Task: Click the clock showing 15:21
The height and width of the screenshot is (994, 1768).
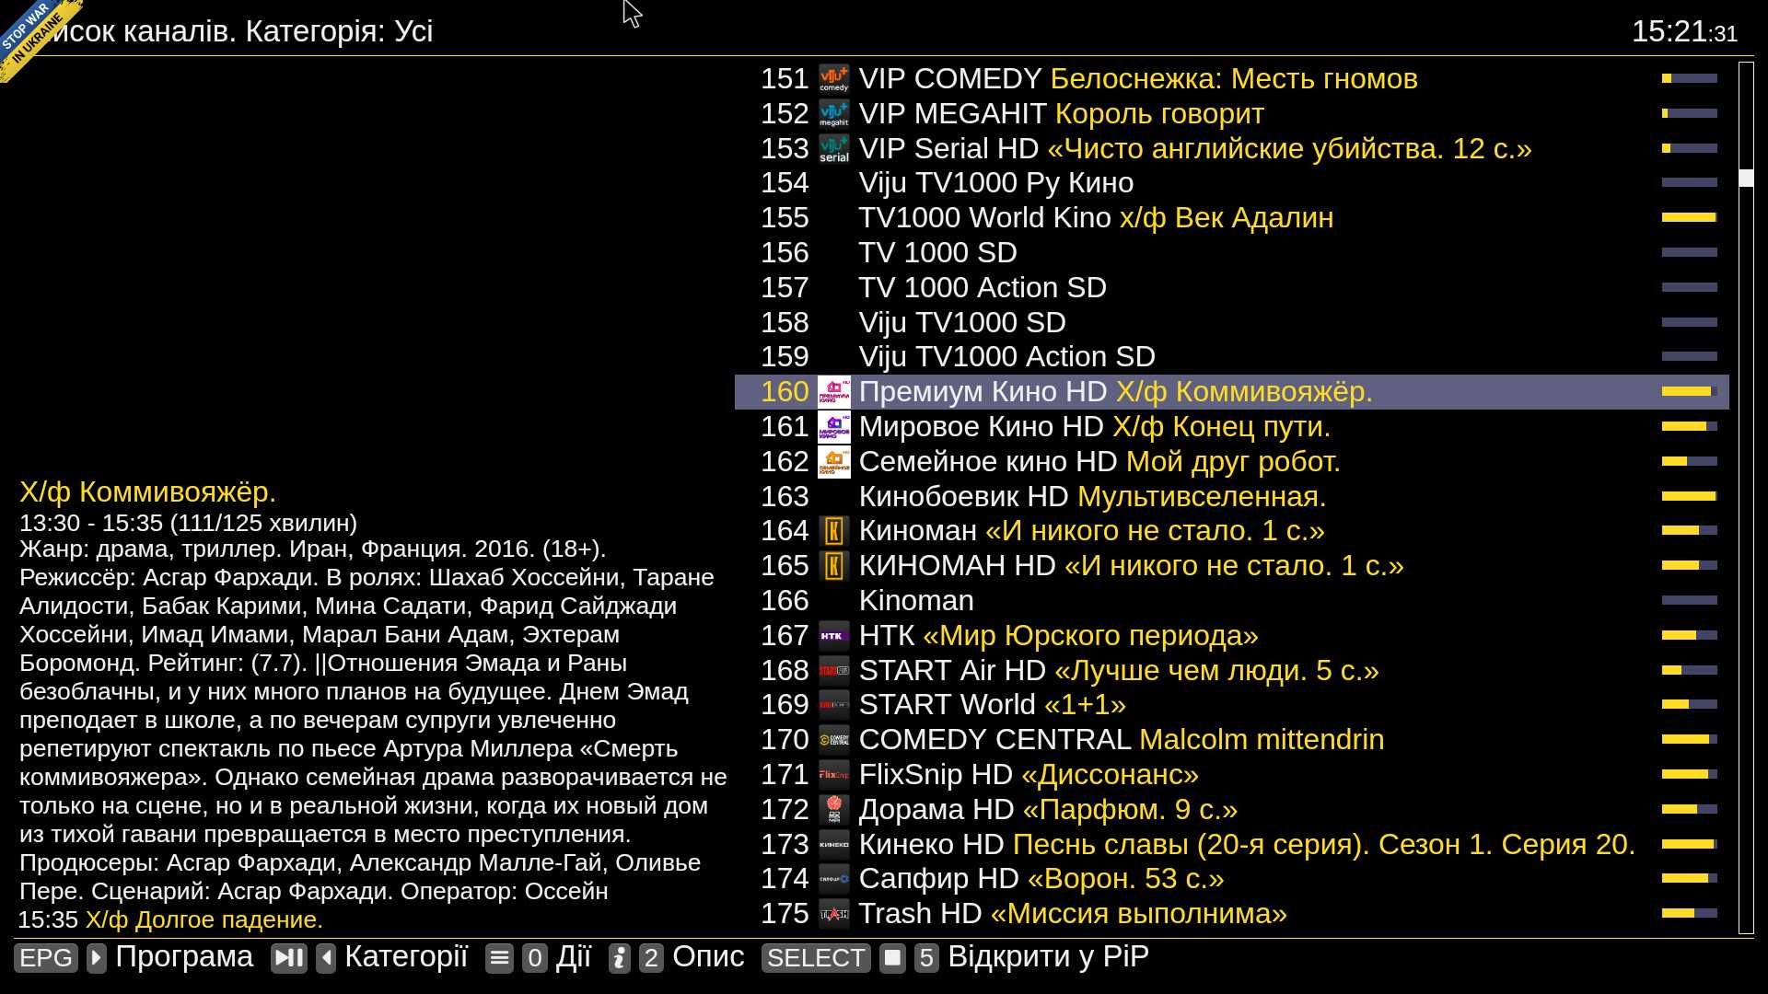Action: [x=1685, y=32]
